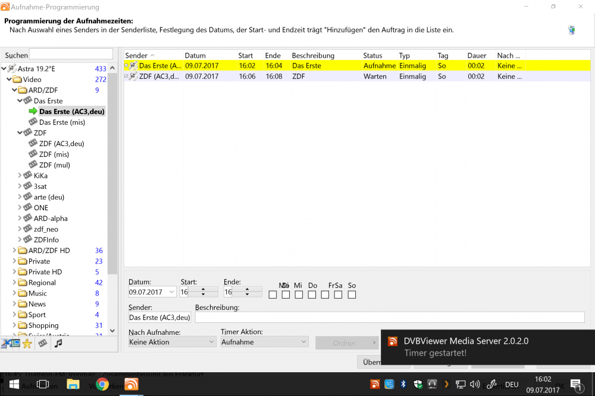Enable the So weekday checkbox
The image size is (595, 396).
click(351, 294)
